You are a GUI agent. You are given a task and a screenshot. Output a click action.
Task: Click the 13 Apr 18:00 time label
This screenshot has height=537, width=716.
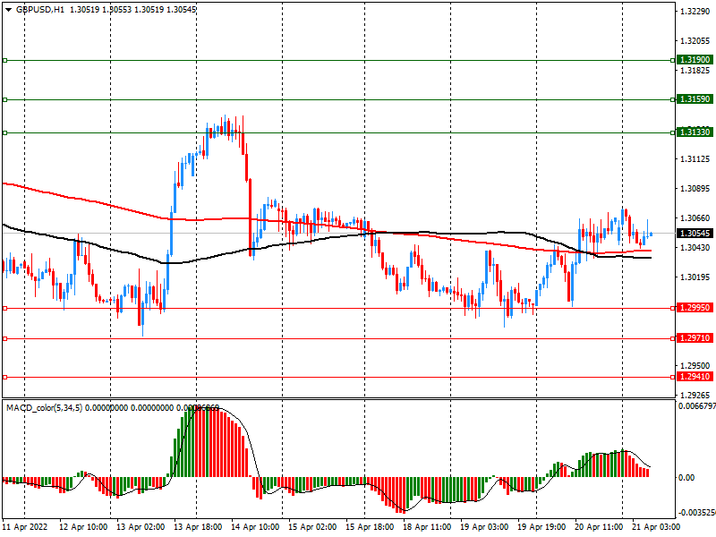[x=199, y=528]
